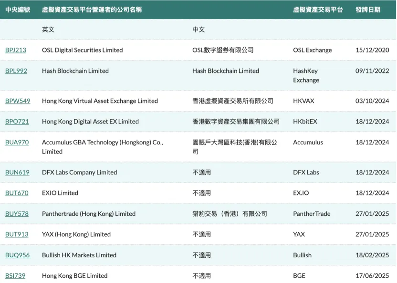
Task: Click the 英文 sub-header cell
Action: click(x=48, y=30)
